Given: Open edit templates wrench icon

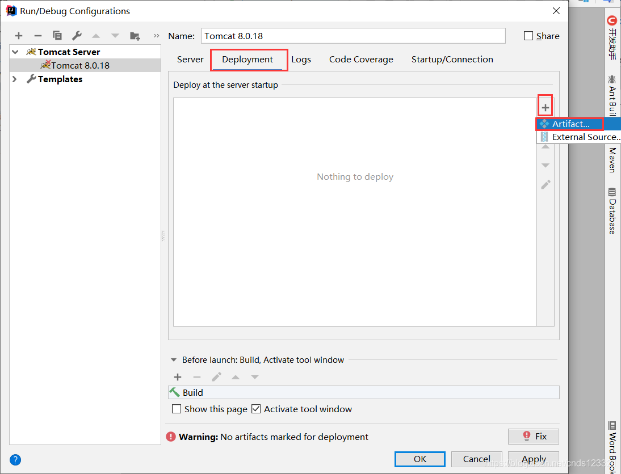Looking at the screenshot, I should click(77, 36).
